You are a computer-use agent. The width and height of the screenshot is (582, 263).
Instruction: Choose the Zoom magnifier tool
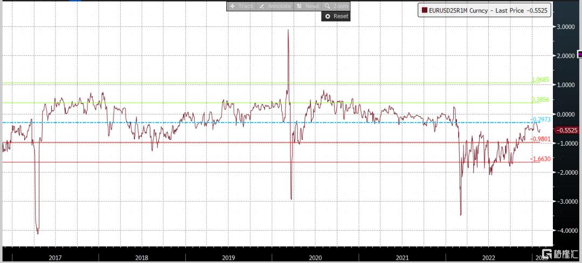[336, 6]
